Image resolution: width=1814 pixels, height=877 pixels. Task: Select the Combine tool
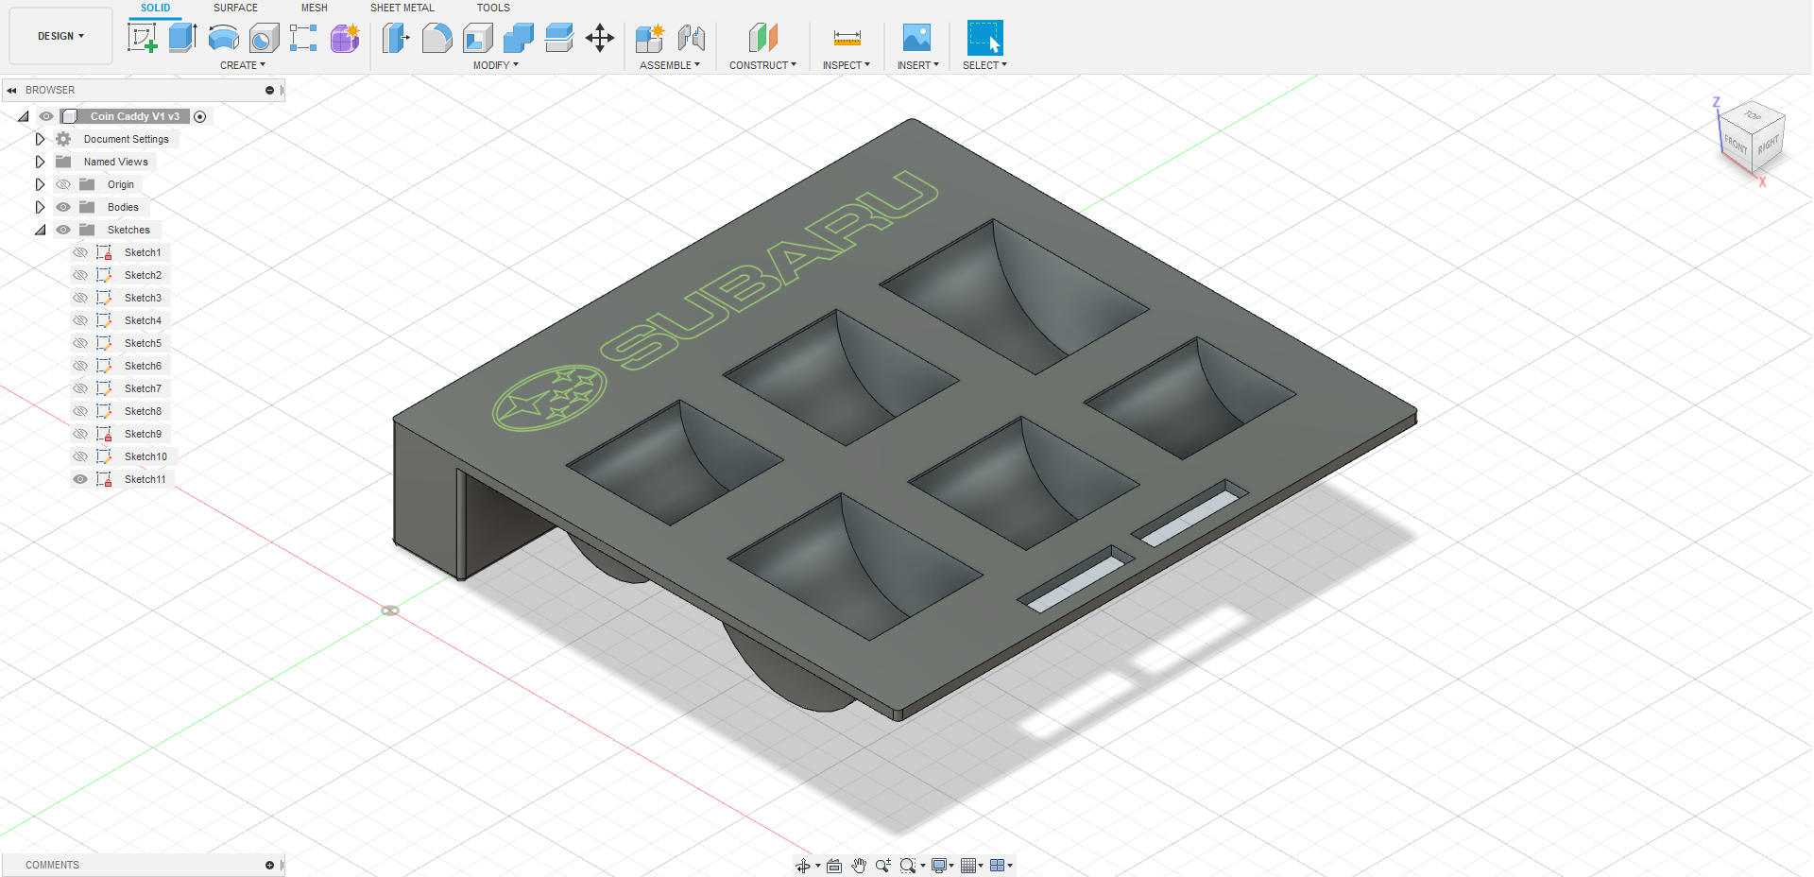(x=519, y=38)
